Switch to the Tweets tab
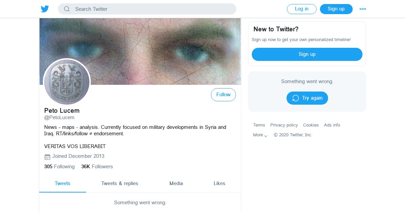The width and height of the screenshot is (405, 212). (x=62, y=183)
